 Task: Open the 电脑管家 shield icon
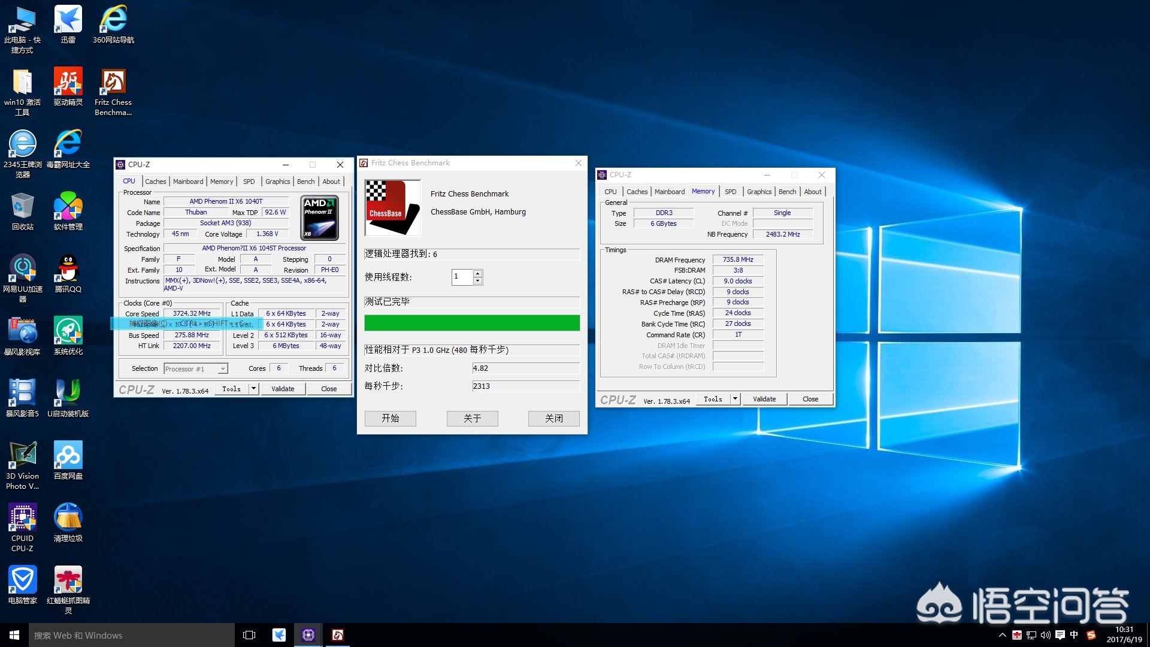point(22,585)
